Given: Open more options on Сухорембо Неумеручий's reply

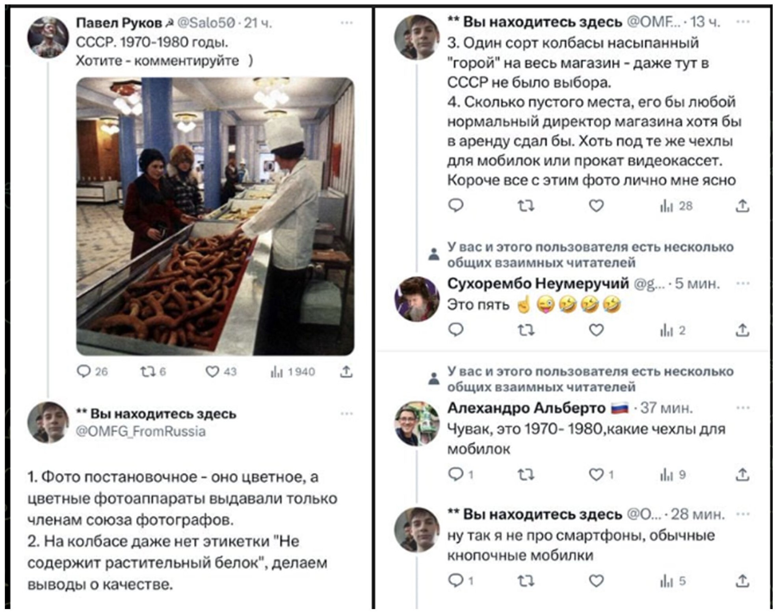Looking at the screenshot, I should click(743, 283).
